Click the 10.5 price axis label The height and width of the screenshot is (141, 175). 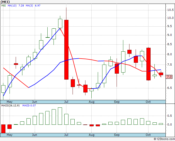point(170,10)
